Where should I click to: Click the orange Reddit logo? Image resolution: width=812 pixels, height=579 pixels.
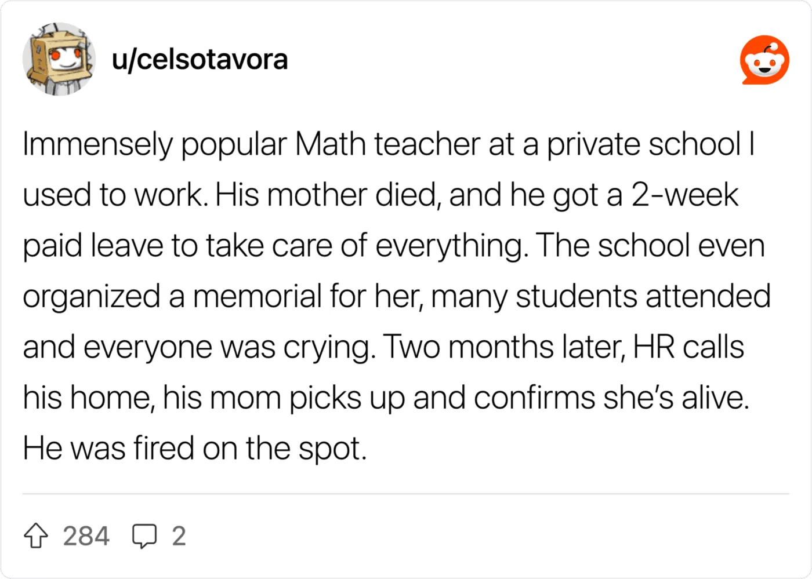(764, 60)
